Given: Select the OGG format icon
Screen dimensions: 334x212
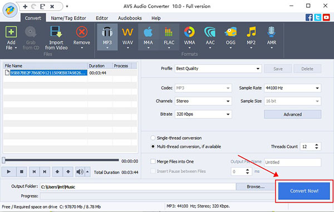Looking at the screenshot, I should 230,32.
